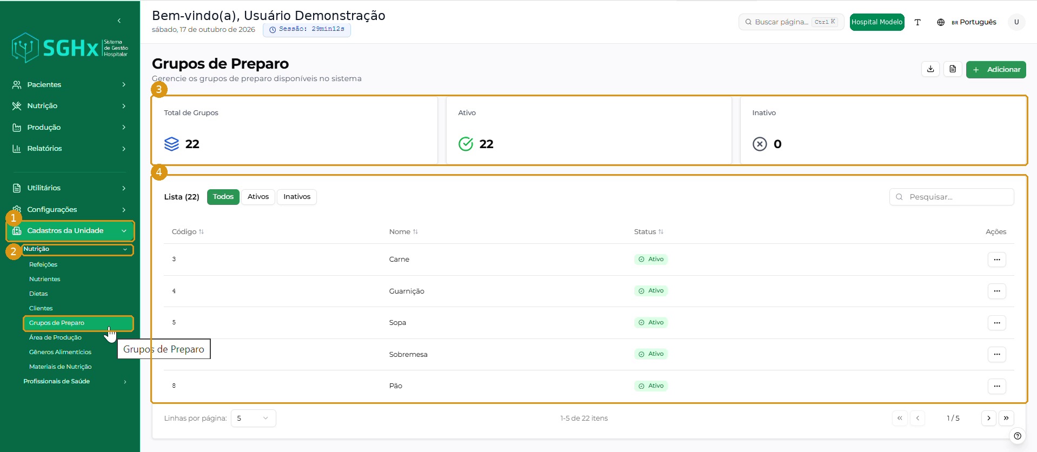Jump to last page double arrow
The image size is (1037, 452).
point(1006,418)
